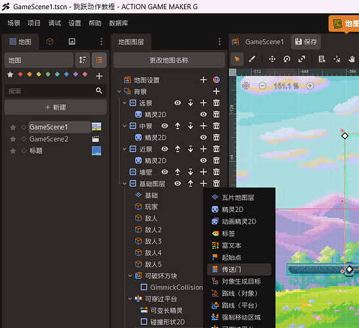Click the sort order button
The height and width of the screenshot is (328, 359).
coord(82,60)
